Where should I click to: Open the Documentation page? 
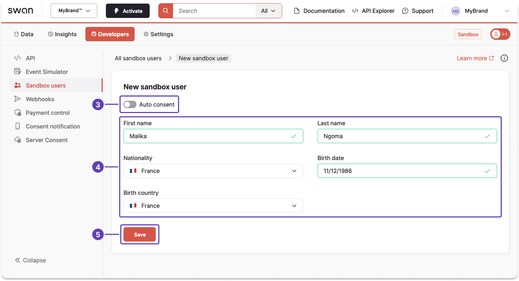coord(319,11)
